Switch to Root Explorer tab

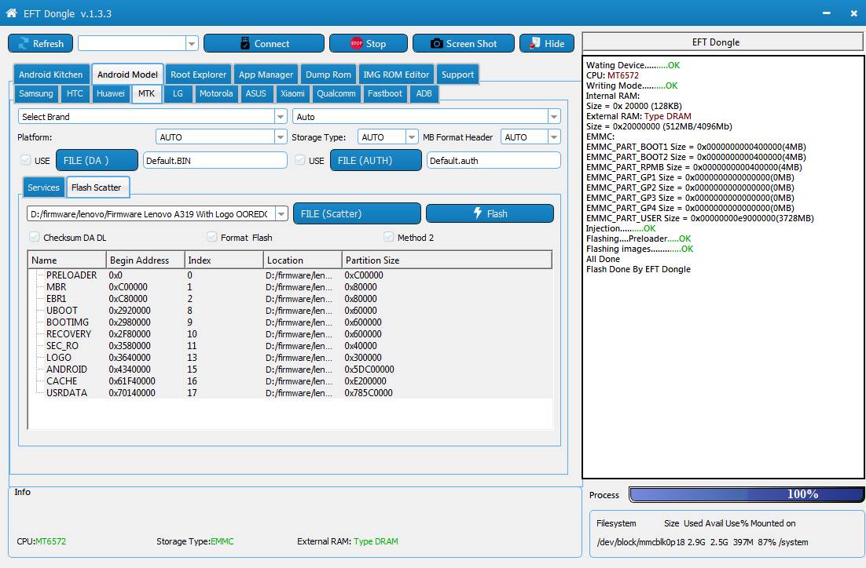pos(198,75)
